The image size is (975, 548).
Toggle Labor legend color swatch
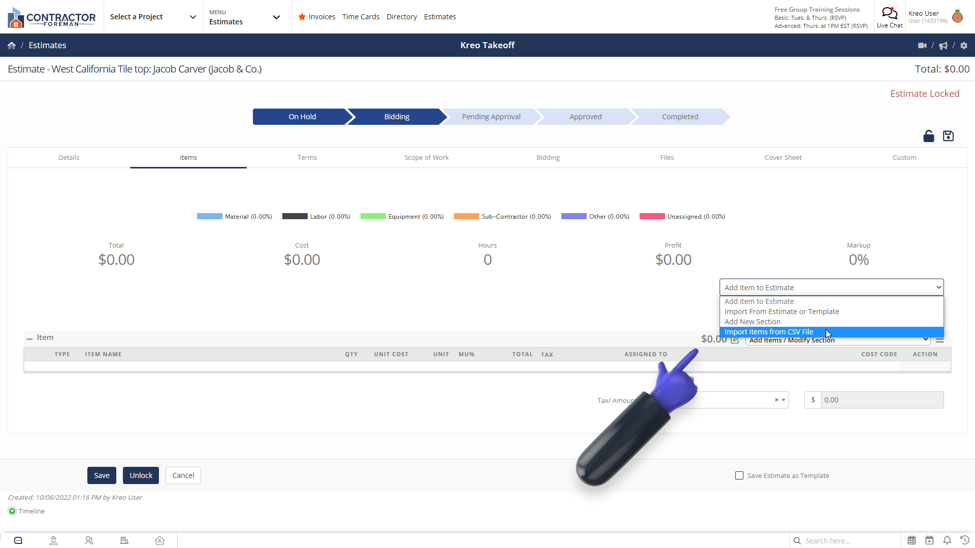point(295,217)
